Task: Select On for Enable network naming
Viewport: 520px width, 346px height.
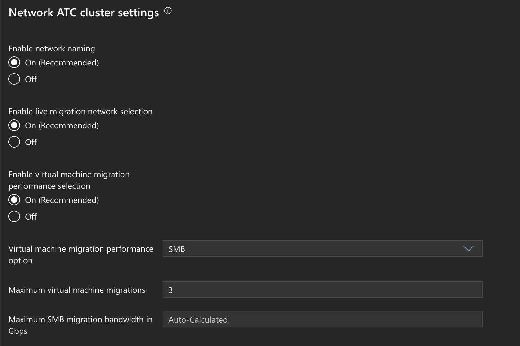Action: (x=14, y=63)
